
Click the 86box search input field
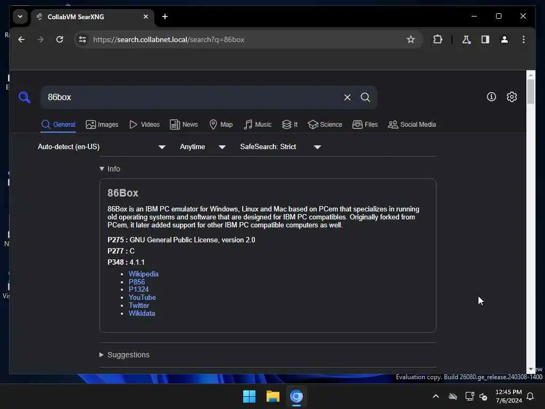[191, 97]
